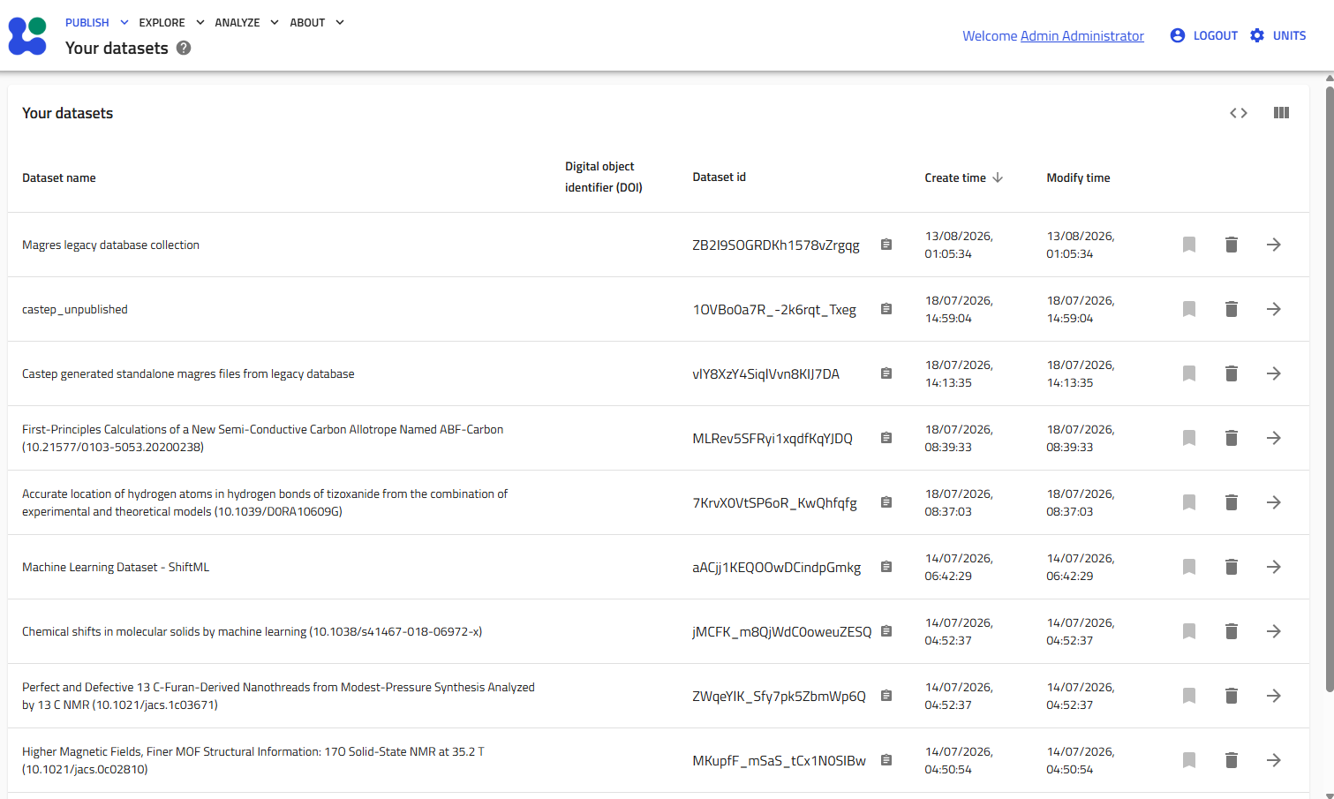
Task: Delete the castep_unpublished dataset
Action: [x=1232, y=309]
